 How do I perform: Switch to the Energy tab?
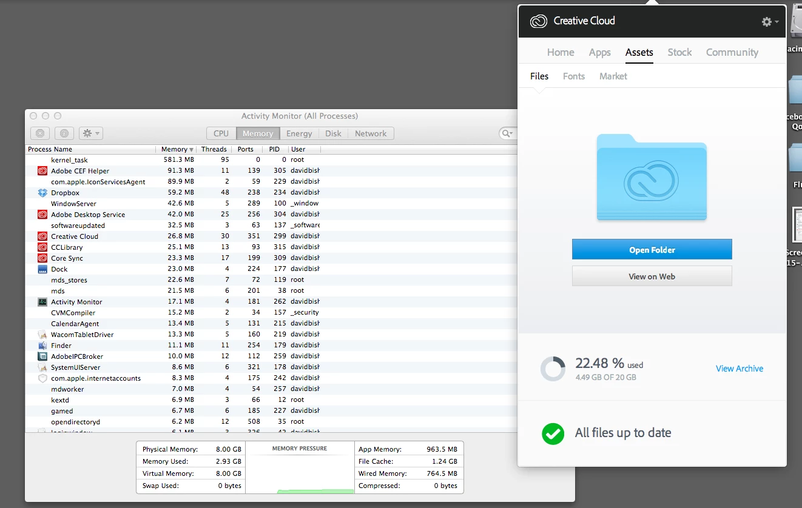click(299, 133)
